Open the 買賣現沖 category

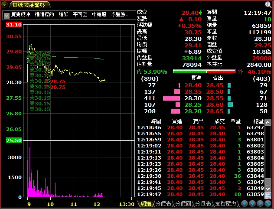coord(21,14)
